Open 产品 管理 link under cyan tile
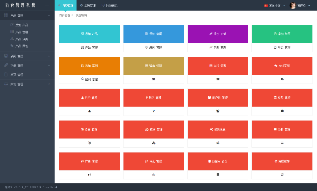 (x=89, y=47)
